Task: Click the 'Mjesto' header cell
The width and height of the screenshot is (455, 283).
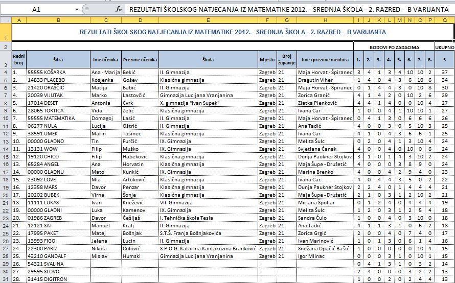Action: [x=267, y=59]
